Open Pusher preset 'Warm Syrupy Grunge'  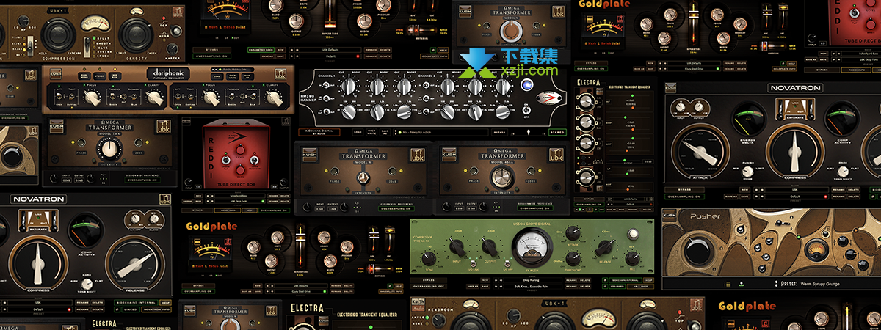[x=820, y=284]
